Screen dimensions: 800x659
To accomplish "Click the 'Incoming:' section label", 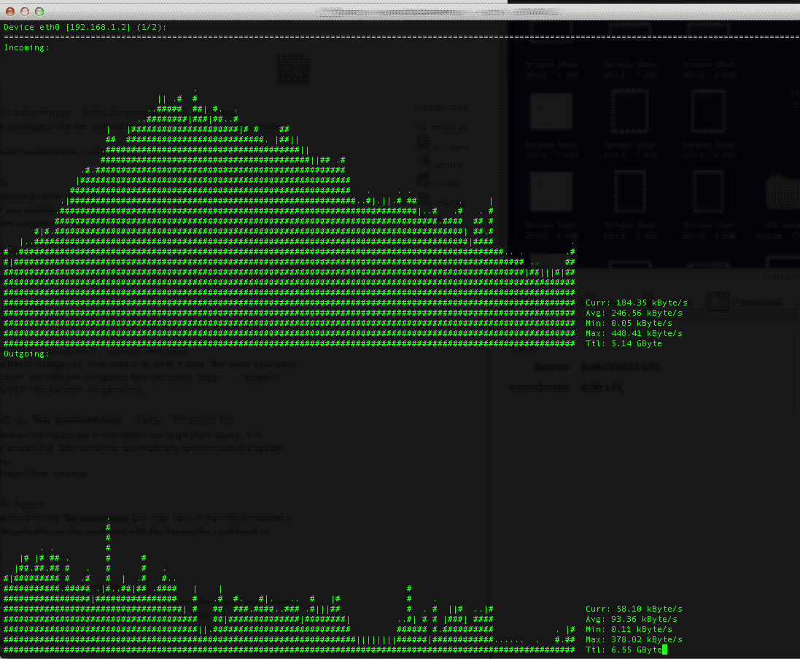I will pos(26,47).
